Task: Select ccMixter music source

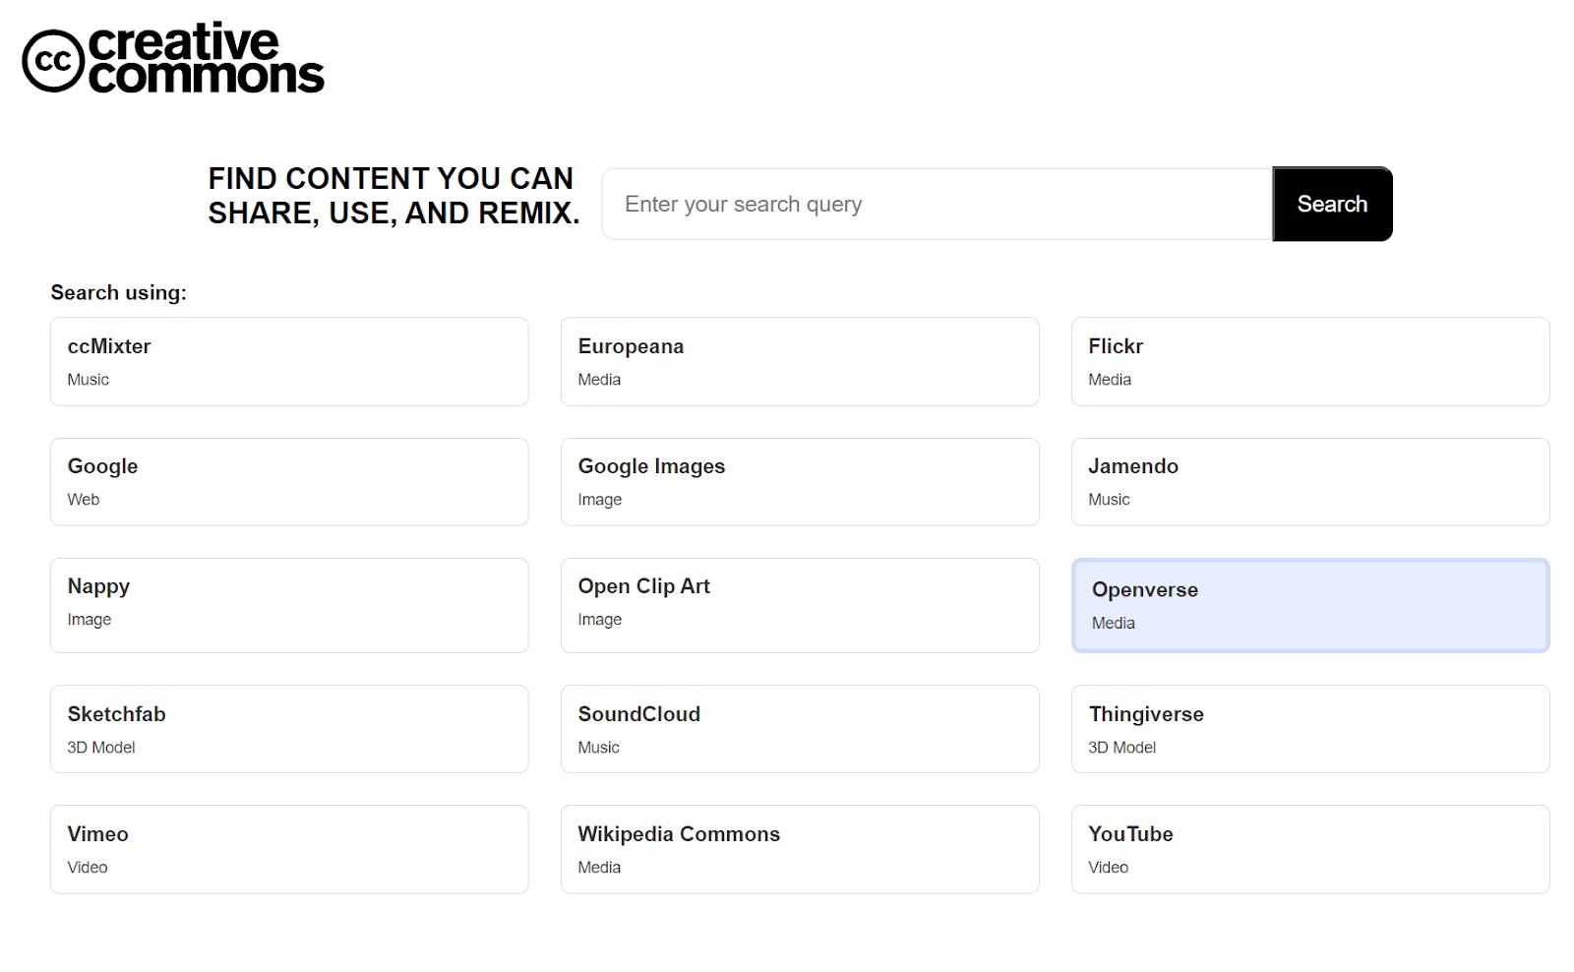Action: pyautogui.click(x=289, y=361)
